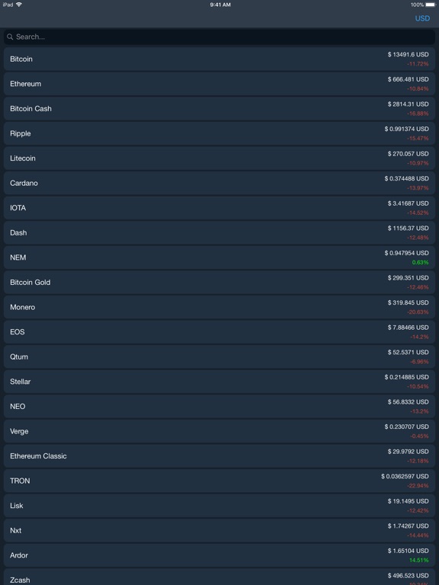Open the Bitcoin row

219,59
